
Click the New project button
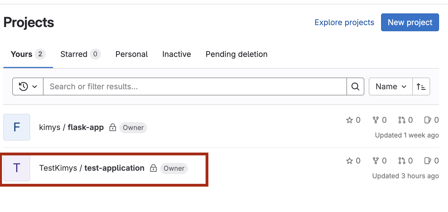[410, 22]
